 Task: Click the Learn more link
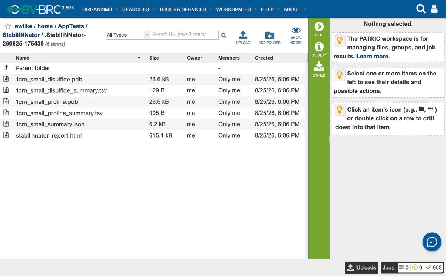(373, 56)
